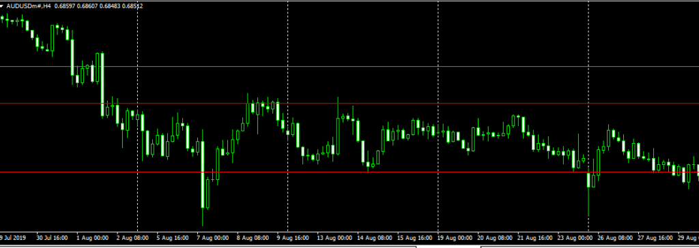Select the upper red horizontal line
The width and height of the screenshot is (699, 248).
349,104
